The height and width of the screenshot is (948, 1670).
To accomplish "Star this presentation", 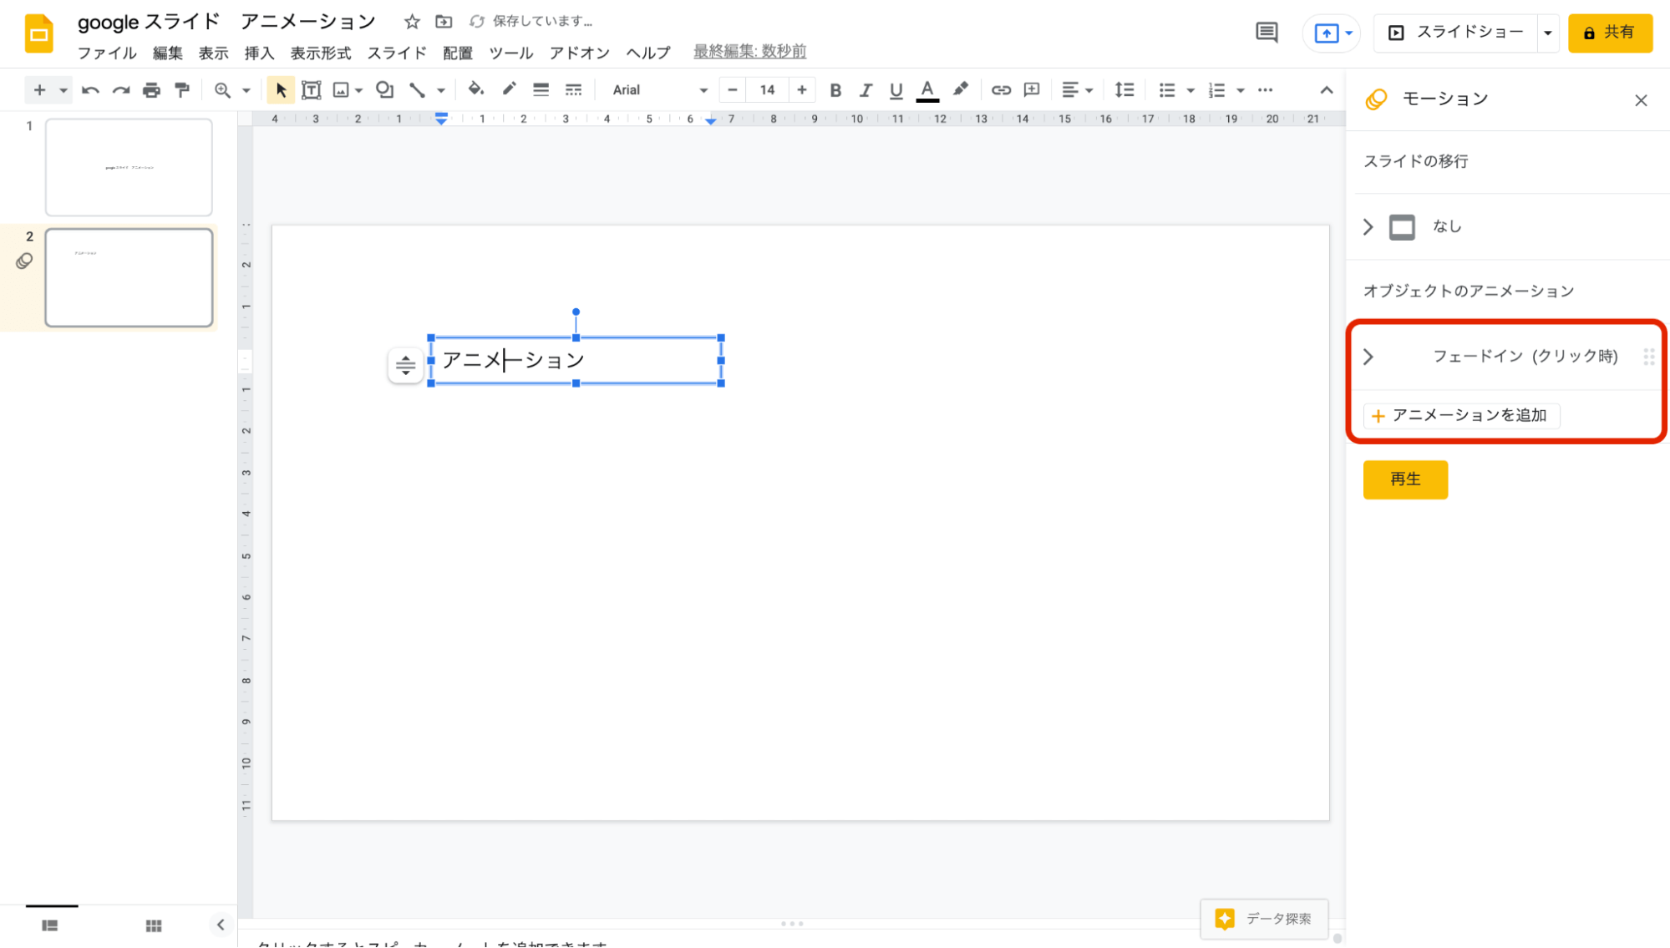I will tap(412, 22).
